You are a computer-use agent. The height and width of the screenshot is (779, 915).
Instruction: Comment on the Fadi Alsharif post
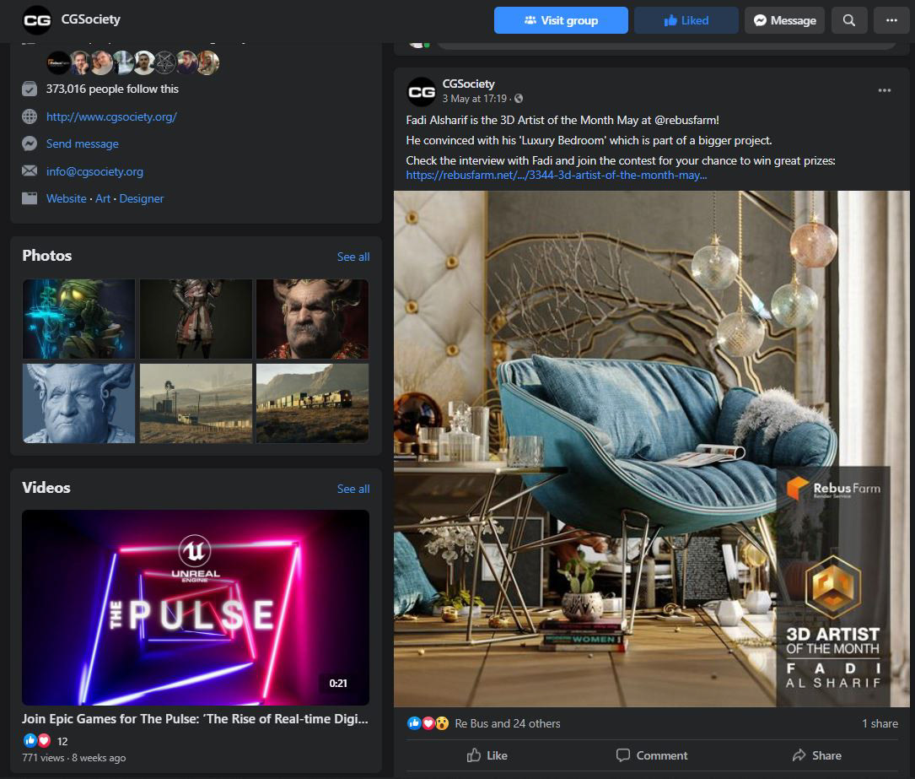pos(652,755)
